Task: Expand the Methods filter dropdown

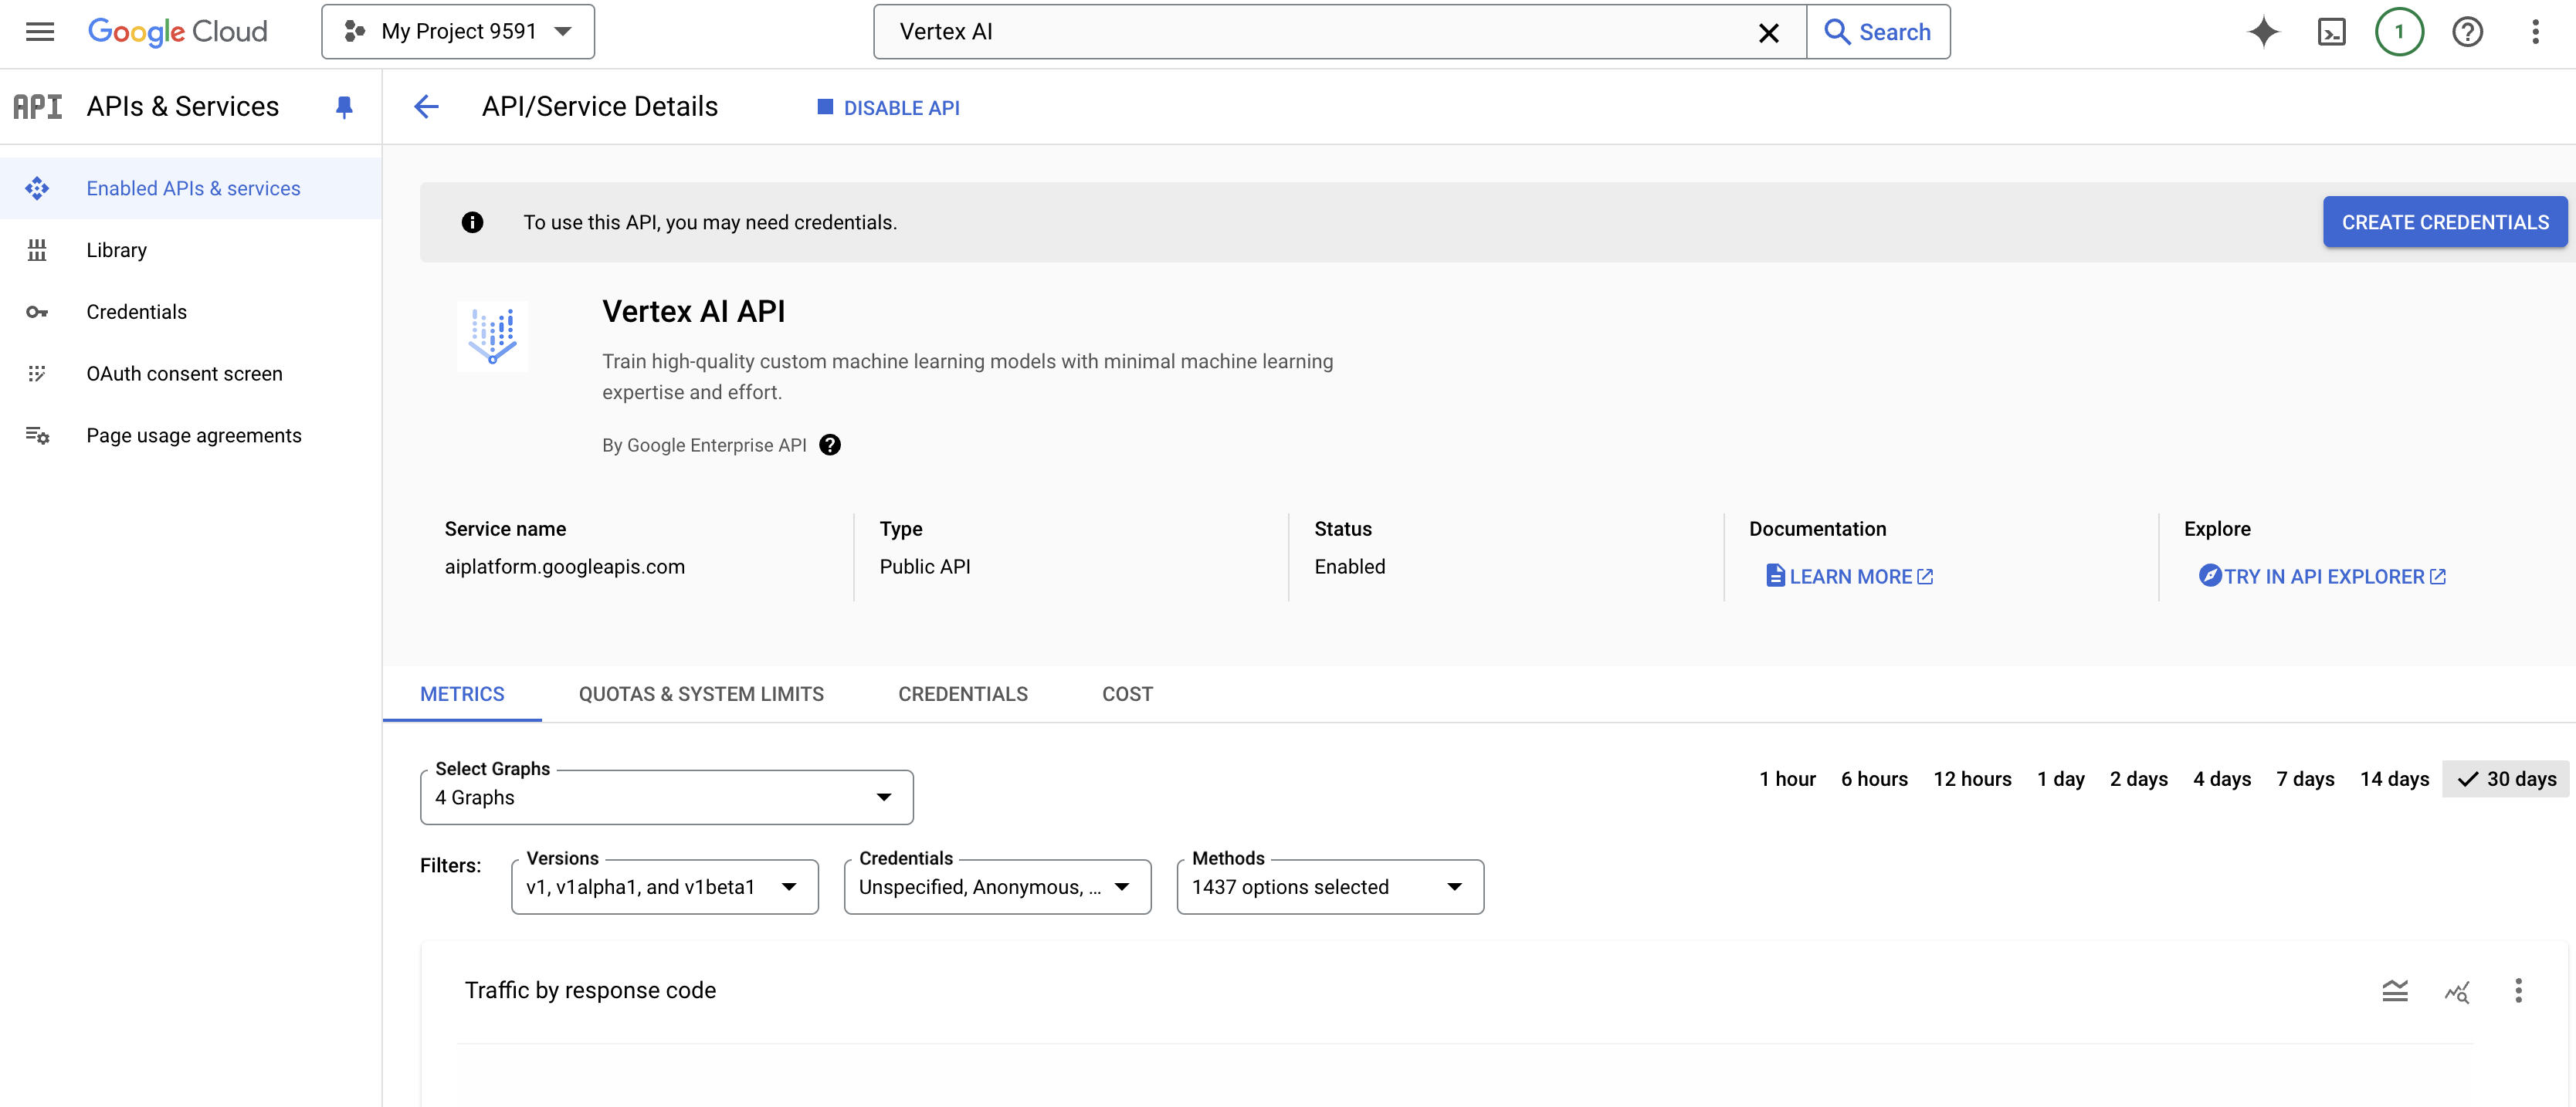Action: pyautogui.click(x=1330, y=887)
